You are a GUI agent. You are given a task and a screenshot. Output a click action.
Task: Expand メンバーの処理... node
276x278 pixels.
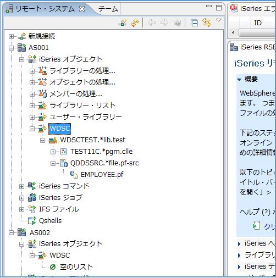click(32, 94)
